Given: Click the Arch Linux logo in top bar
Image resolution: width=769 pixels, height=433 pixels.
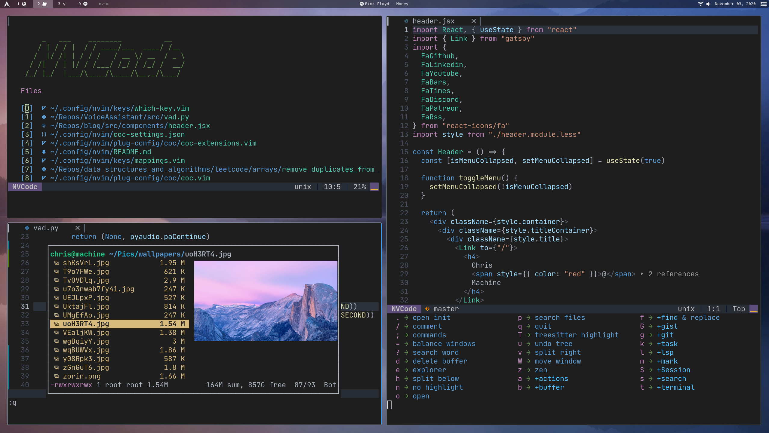Looking at the screenshot, I should [x=7, y=4].
